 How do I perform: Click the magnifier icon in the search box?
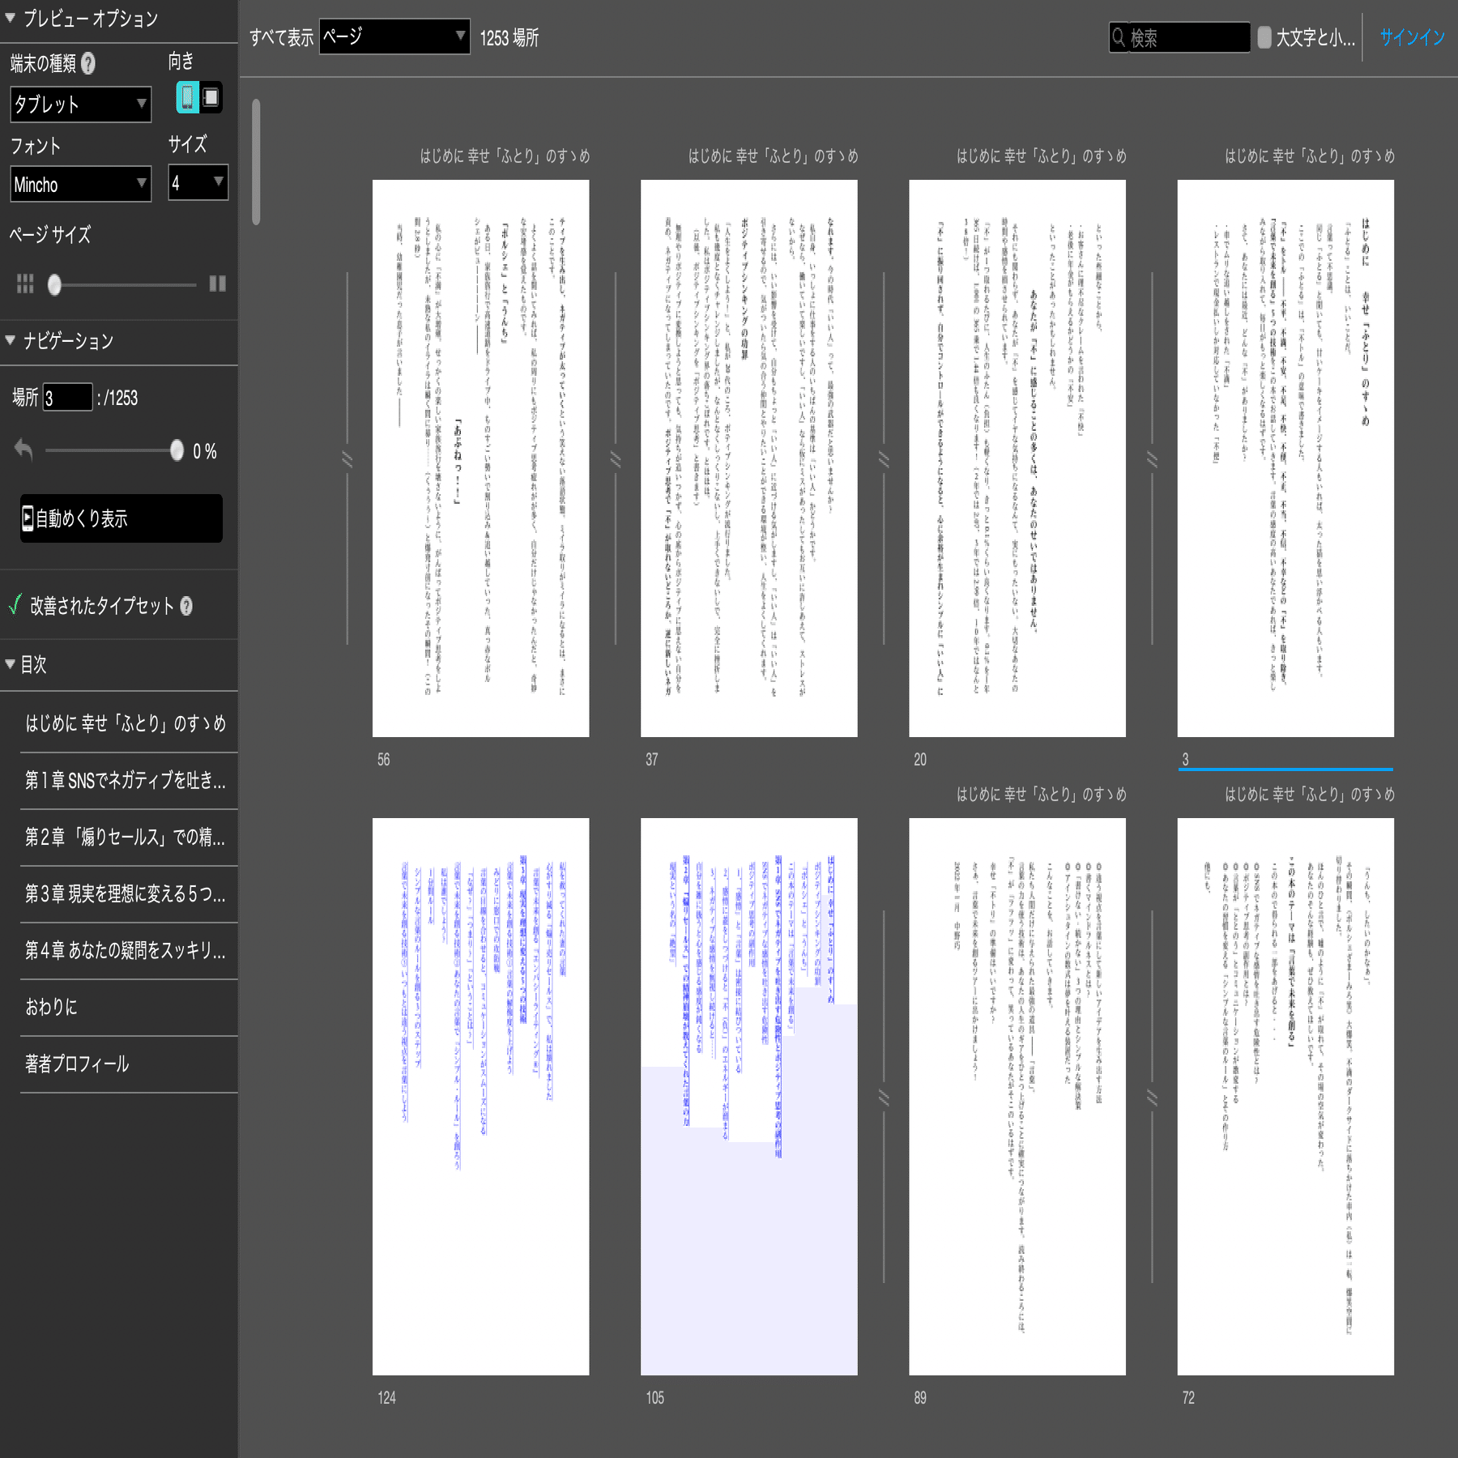[x=1118, y=36]
